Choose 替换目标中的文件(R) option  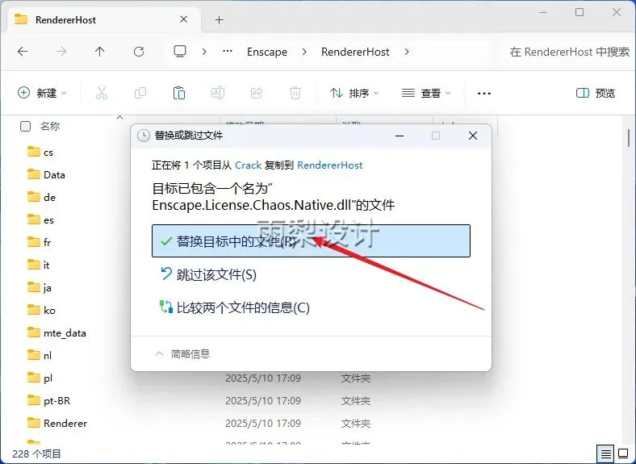coord(311,241)
